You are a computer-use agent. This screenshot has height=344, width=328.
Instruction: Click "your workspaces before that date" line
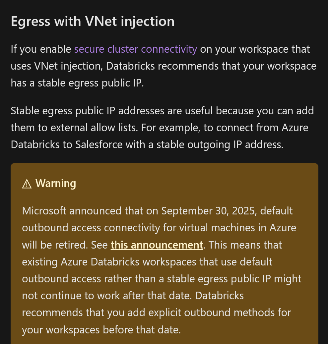pyautogui.click(x=101, y=330)
